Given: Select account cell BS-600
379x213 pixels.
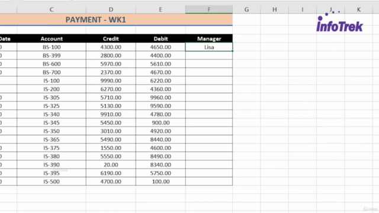Looking at the screenshot, I should click(52, 64).
